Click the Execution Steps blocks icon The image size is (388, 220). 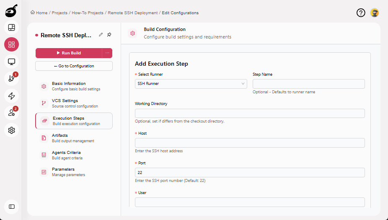[x=45, y=121]
